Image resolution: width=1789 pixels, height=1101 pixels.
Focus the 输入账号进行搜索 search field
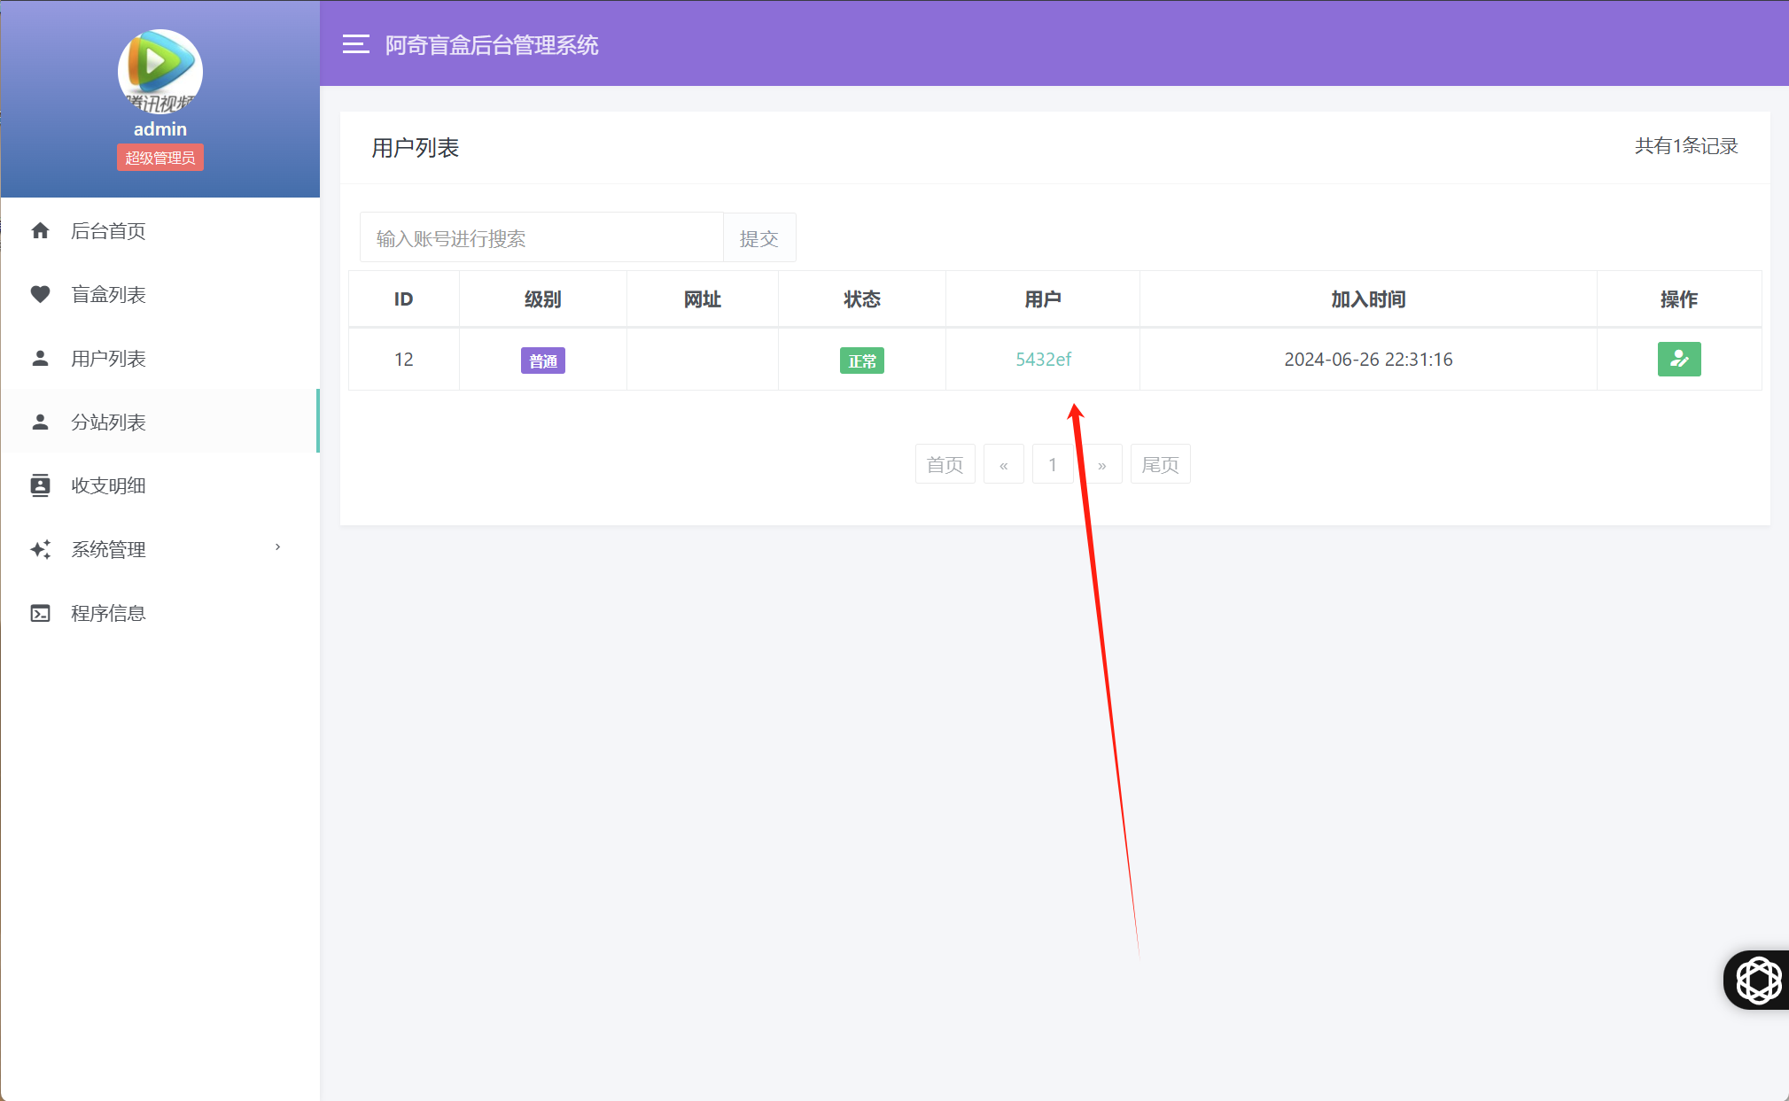coord(541,237)
